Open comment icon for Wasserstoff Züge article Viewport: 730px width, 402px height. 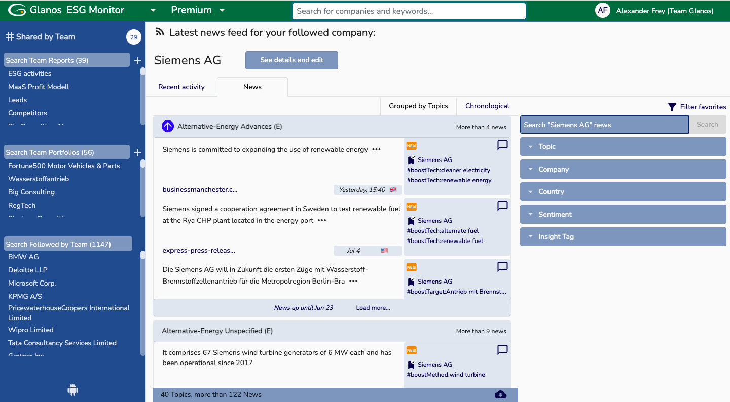coord(502,267)
